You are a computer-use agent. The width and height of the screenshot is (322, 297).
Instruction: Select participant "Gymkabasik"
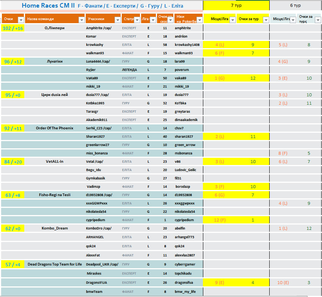click(x=96, y=178)
